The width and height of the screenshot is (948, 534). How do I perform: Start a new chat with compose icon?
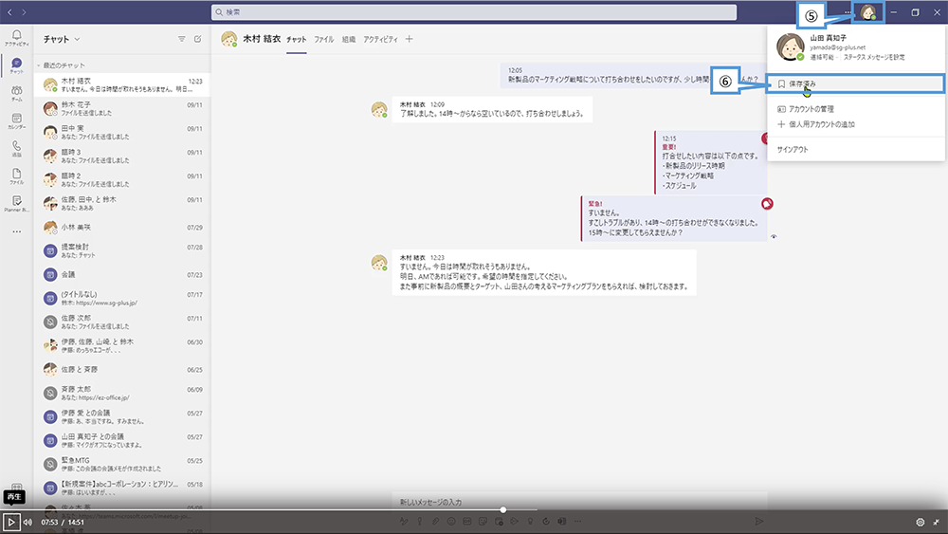pyautogui.click(x=198, y=39)
